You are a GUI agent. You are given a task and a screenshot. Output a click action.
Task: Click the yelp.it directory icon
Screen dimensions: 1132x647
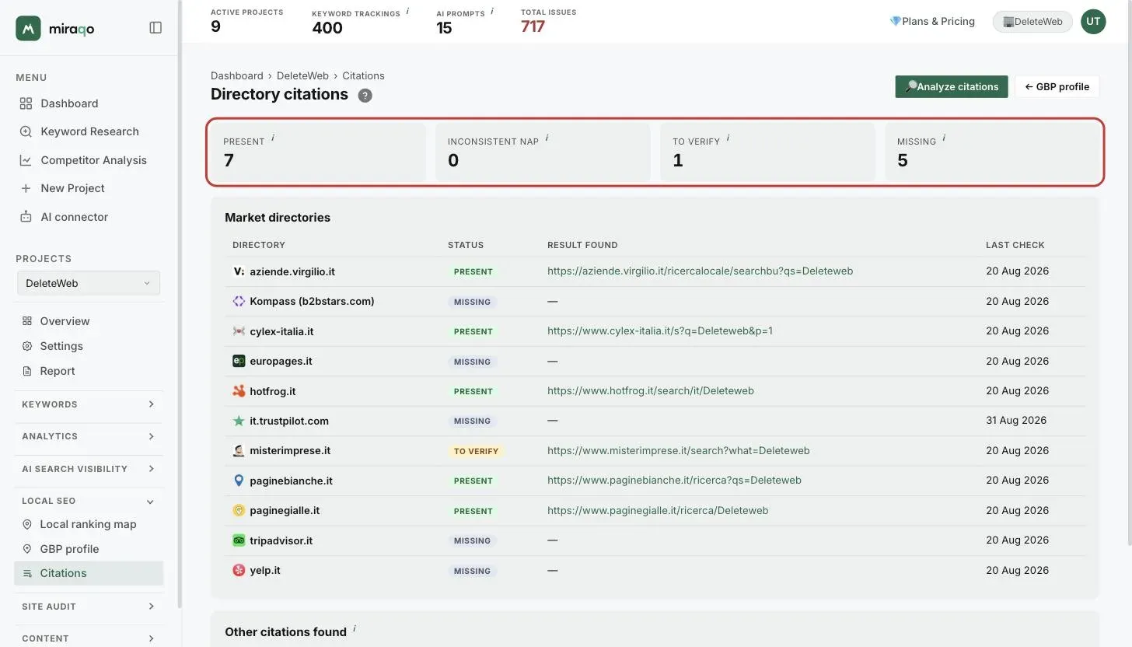pyautogui.click(x=239, y=570)
